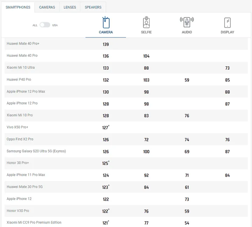This screenshot has width=252, height=227.
Task: Click the Xiaomi Mi 10 Ultra link
Action: point(21,68)
